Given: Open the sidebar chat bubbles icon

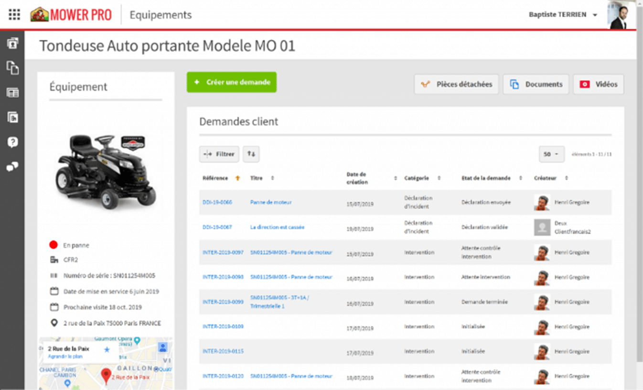Looking at the screenshot, I should coord(12,167).
